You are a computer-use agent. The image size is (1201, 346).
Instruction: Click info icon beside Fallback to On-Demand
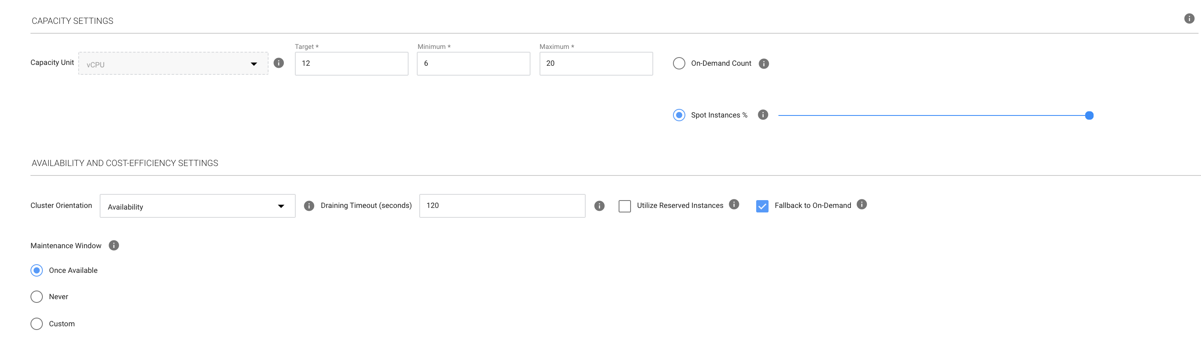(862, 205)
